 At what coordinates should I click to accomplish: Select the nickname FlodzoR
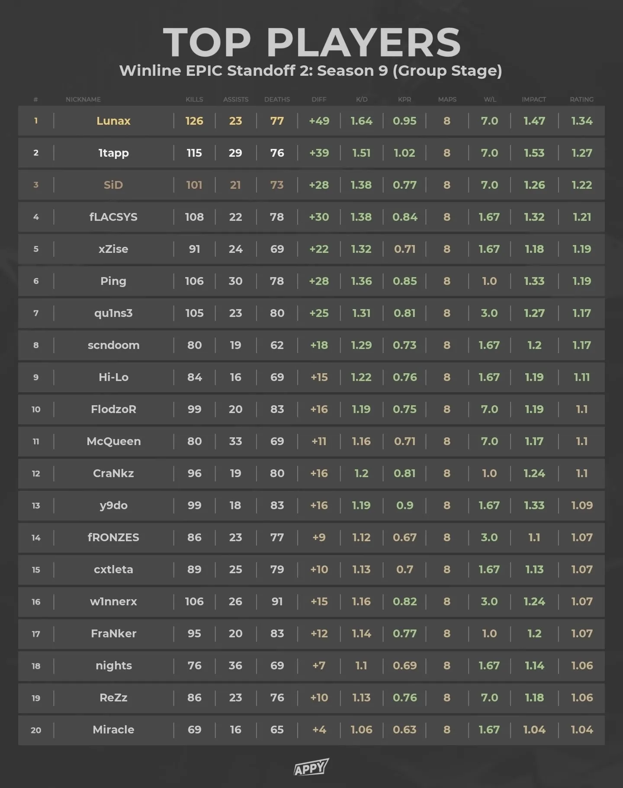[113, 409]
